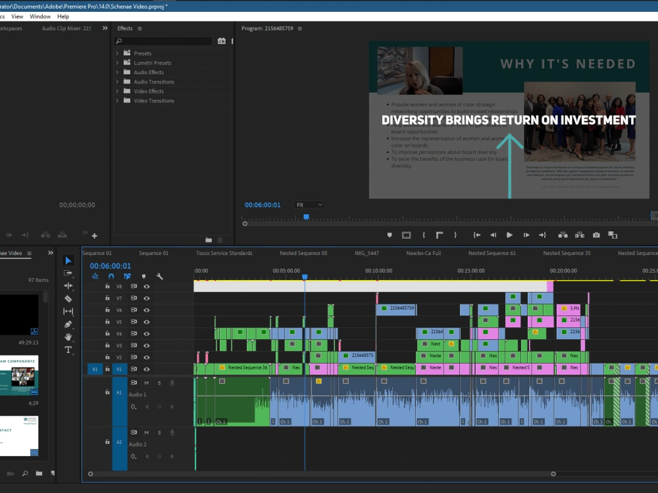
Task: Expand Audio Transitions folder
Action: click(x=117, y=82)
